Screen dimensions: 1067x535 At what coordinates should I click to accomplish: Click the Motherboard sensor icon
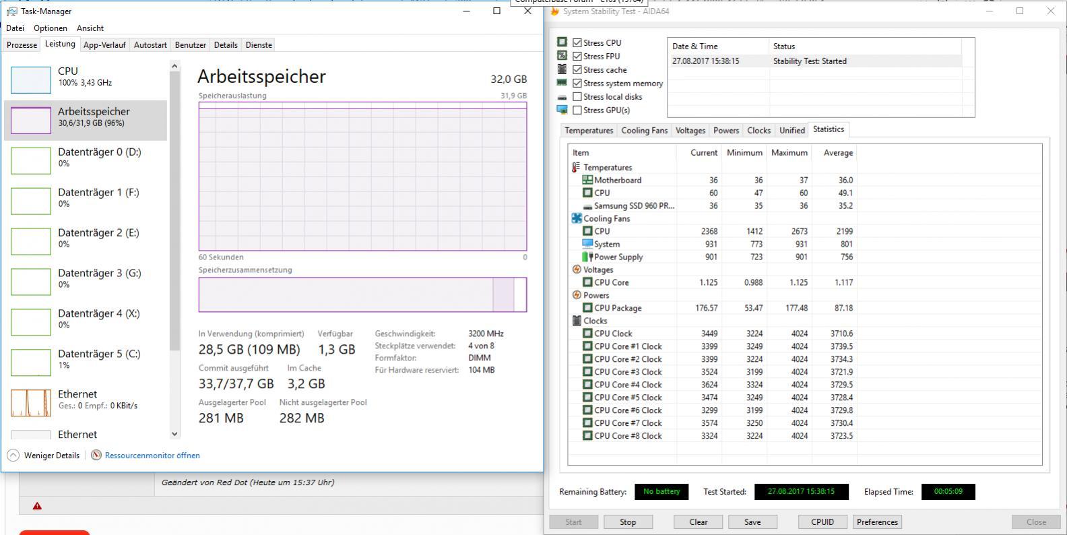[587, 180]
